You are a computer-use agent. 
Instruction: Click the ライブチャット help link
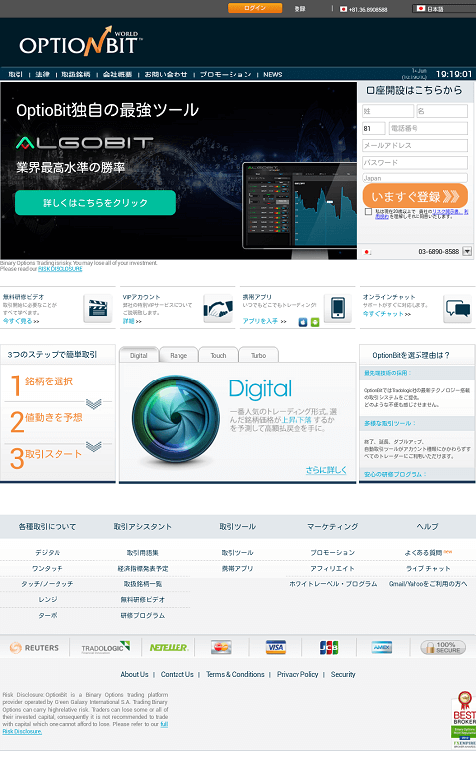click(x=428, y=568)
